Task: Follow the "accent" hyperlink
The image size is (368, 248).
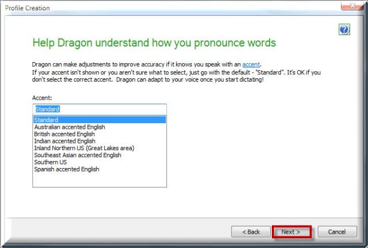Action: tap(251, 64)
